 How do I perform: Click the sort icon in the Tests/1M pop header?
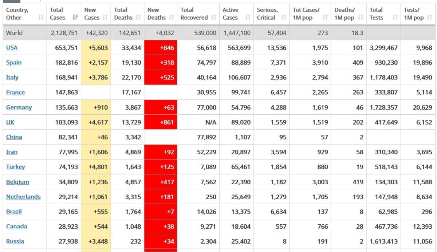[430, 17]
